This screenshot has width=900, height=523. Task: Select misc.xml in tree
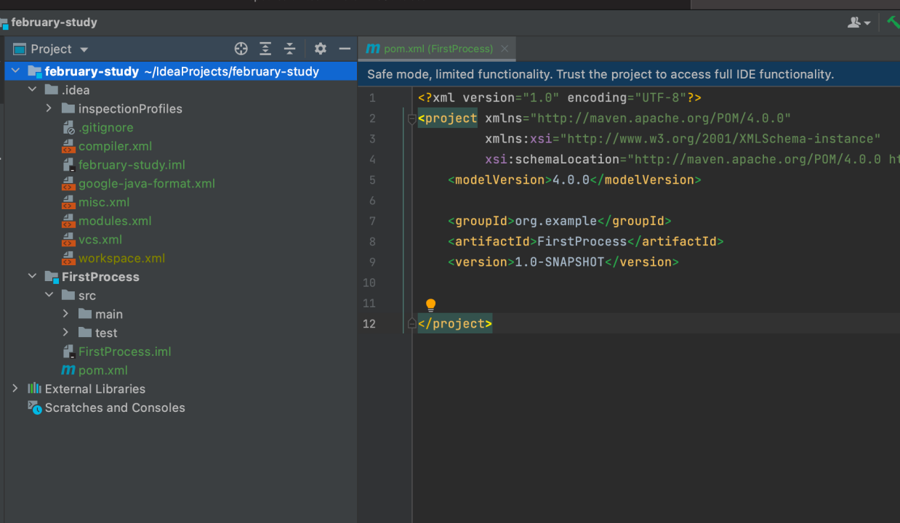tap(104, 202)
